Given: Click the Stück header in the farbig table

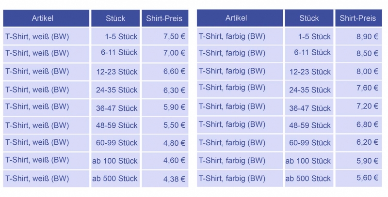Looking at the screenshot, I should [x=309, y=18].
